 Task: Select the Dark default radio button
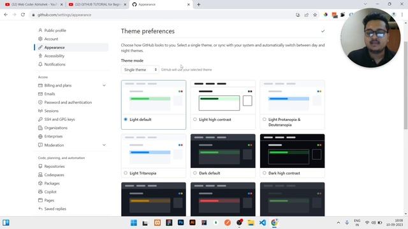(195, 173)
